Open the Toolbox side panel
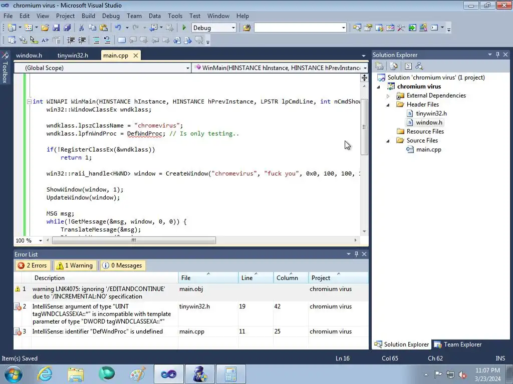 click(5, 67)
